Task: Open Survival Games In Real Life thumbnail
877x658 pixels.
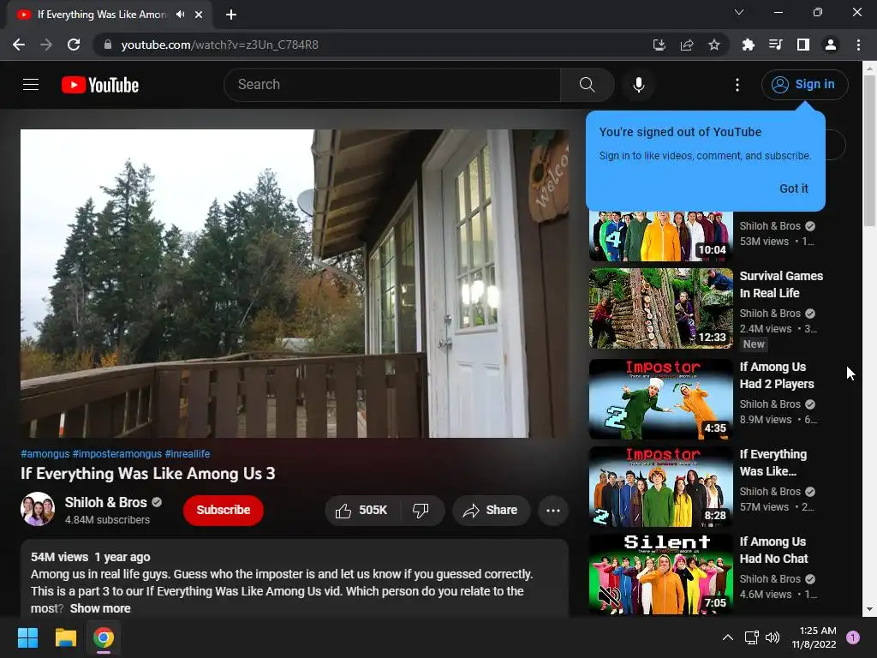Action: tap(660, 308)
